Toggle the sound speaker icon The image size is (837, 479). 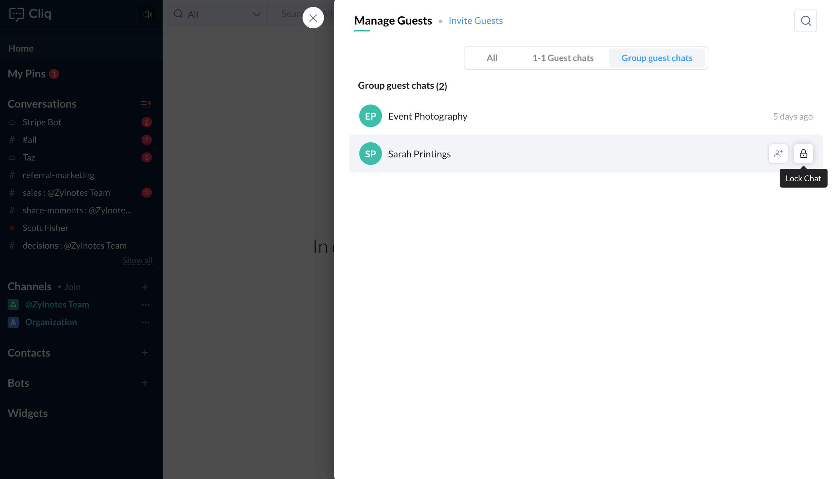coord(147,14)
